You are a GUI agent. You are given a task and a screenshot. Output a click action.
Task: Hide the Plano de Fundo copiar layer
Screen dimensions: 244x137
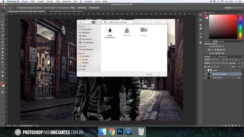point(205,74)
